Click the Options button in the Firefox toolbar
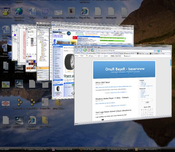175x152 pixels. [127, 56]
